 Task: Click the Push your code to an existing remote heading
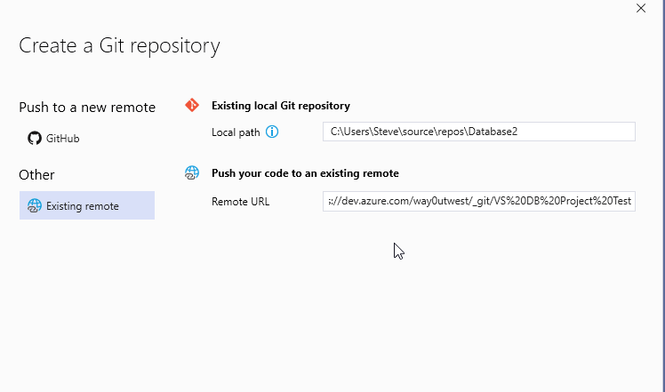[305, 173]
